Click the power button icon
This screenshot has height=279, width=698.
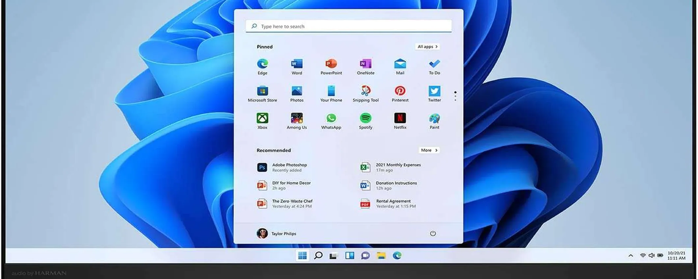433,233
